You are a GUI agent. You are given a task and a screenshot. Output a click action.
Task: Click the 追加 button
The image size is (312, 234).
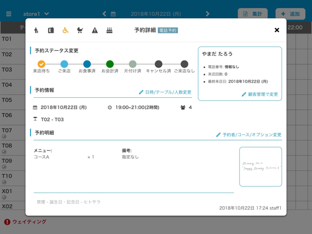[291, 14]
